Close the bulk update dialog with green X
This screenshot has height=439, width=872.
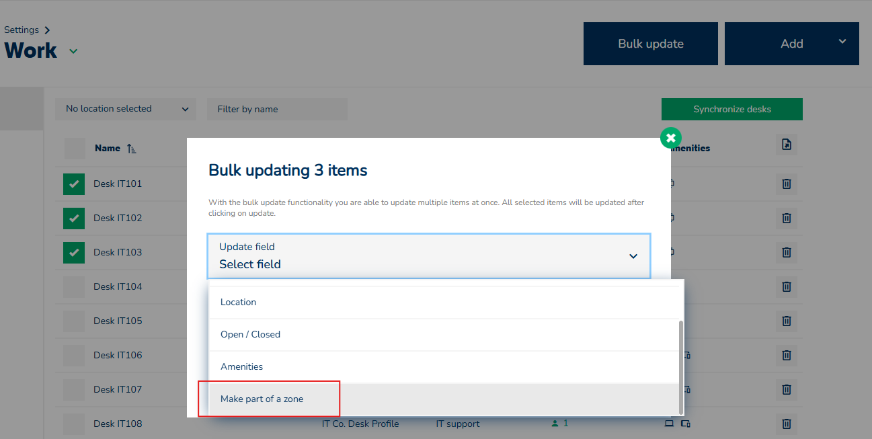[x=670, y=138]
